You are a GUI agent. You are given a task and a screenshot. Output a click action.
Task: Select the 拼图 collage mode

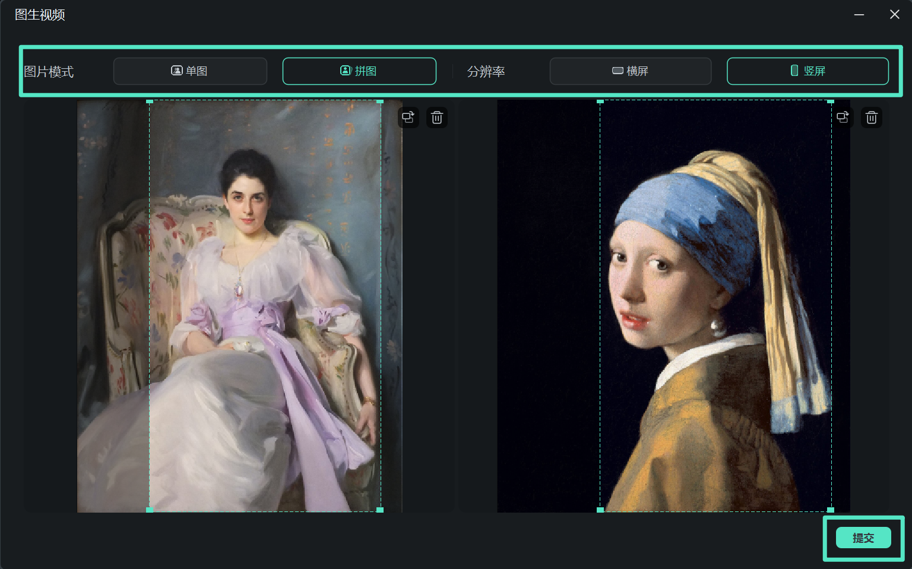[359, 71]
